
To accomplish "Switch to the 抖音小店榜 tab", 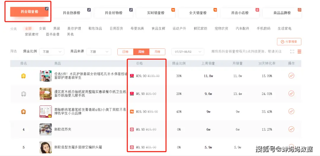I will pyautogui.click(x=240, y=13).
